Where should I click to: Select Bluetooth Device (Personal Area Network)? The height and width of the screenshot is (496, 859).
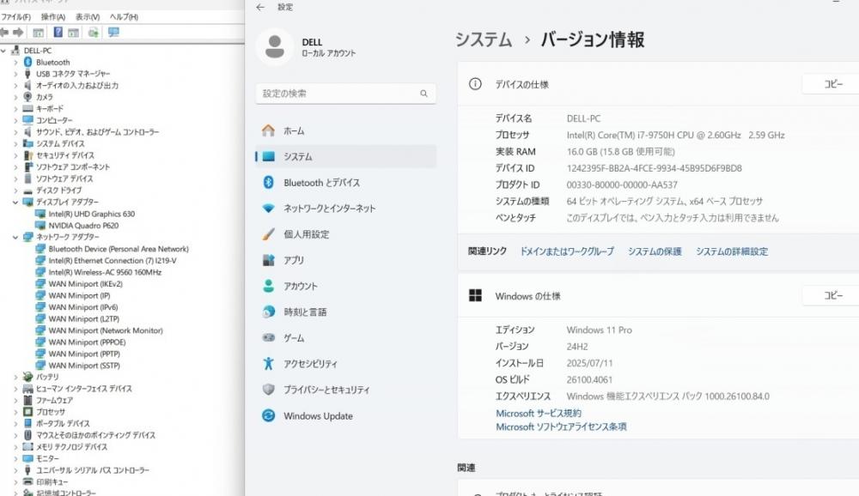point(119,249)
